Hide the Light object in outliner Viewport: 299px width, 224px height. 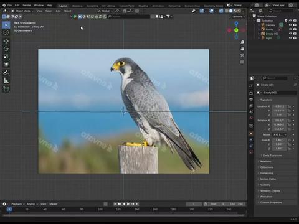(290, 38)
